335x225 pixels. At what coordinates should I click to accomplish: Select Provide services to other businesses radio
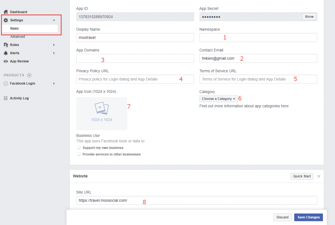pos(79,154)
